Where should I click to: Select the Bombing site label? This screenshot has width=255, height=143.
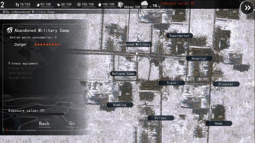(x=119, y=105)
